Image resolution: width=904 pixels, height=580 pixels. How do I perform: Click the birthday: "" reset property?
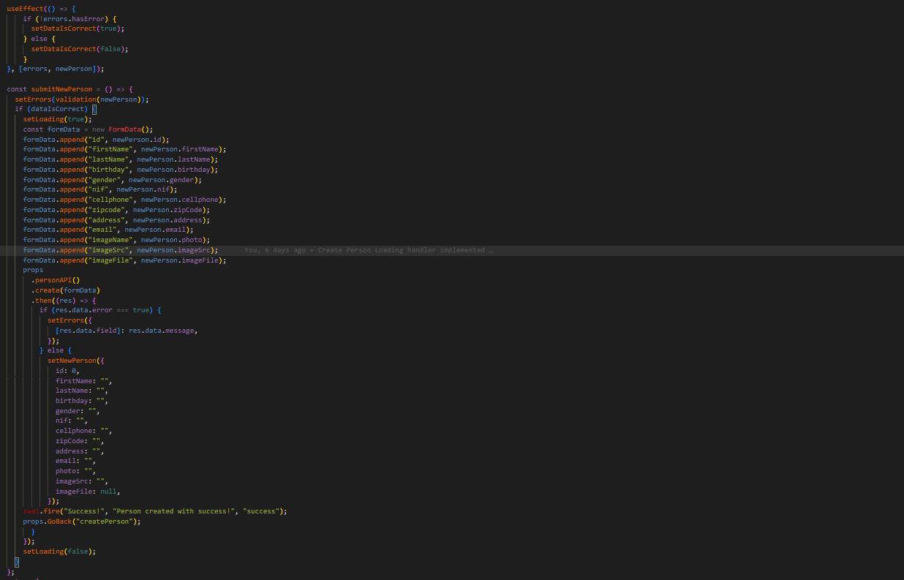pyautogui.click(x=82, y=401)
